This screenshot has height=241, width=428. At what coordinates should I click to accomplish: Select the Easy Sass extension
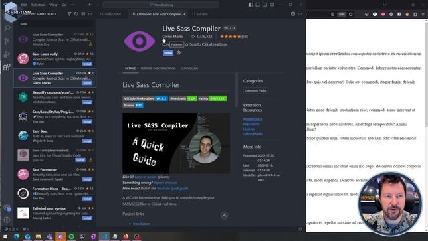[x=55, y=136]
